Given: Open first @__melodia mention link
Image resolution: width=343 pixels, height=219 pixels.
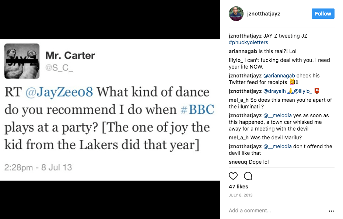Looking at the screenshot, I should coord(277,115).
